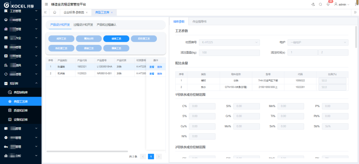Click 查看 for product 1125523
The height and width of the screenshot is (164, 359).
tap(152, 74)
